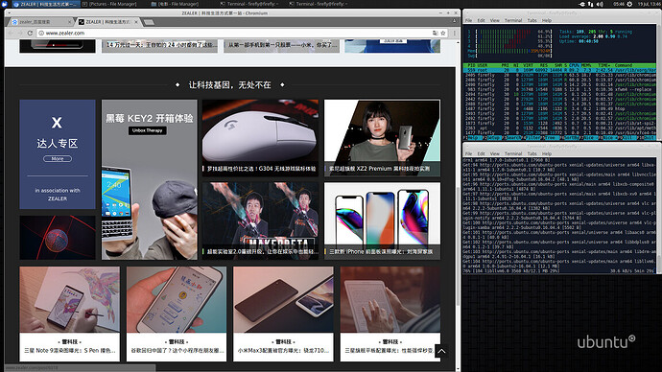
Task: Reload the page in Chromium
Action: (30, 33)
